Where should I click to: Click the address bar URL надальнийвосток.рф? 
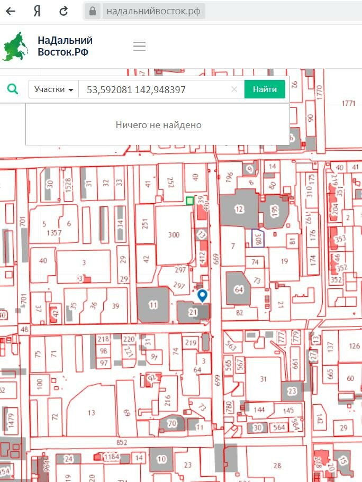(x=153, y=11)
